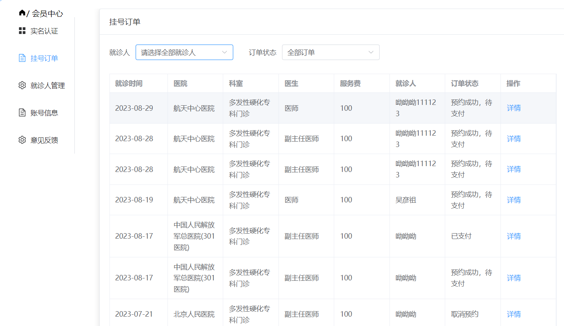Click the 订单状态 filter label
564x326 pixels.
click(x=263, y=52)
